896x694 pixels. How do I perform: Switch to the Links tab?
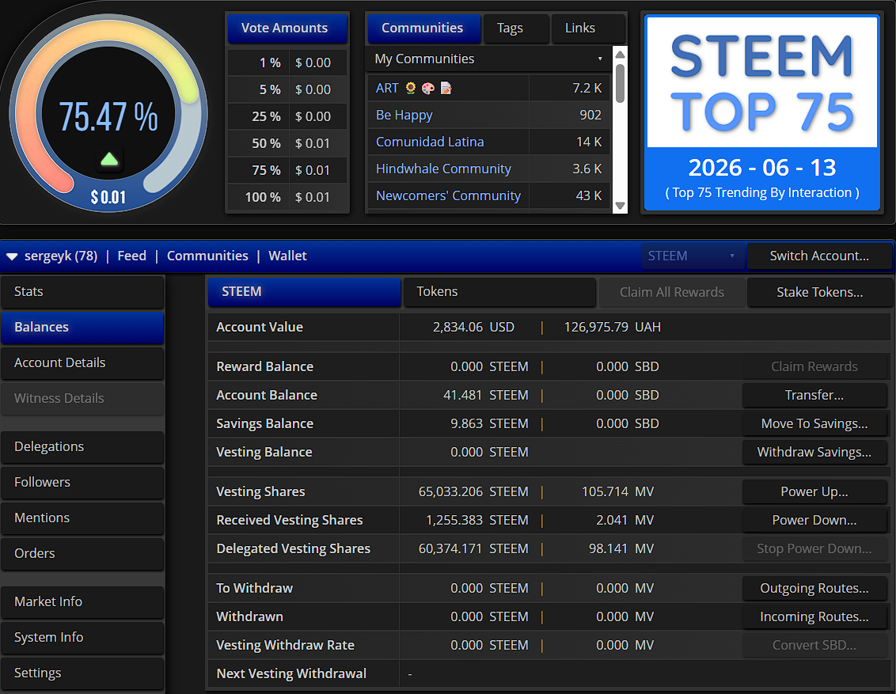pyautogui.click(x=587, y=28)
